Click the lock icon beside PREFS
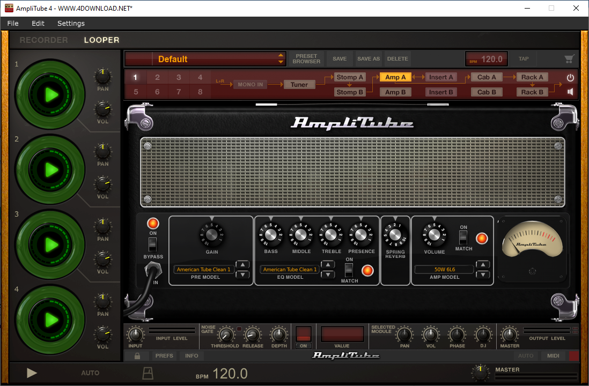 [137, 355]
